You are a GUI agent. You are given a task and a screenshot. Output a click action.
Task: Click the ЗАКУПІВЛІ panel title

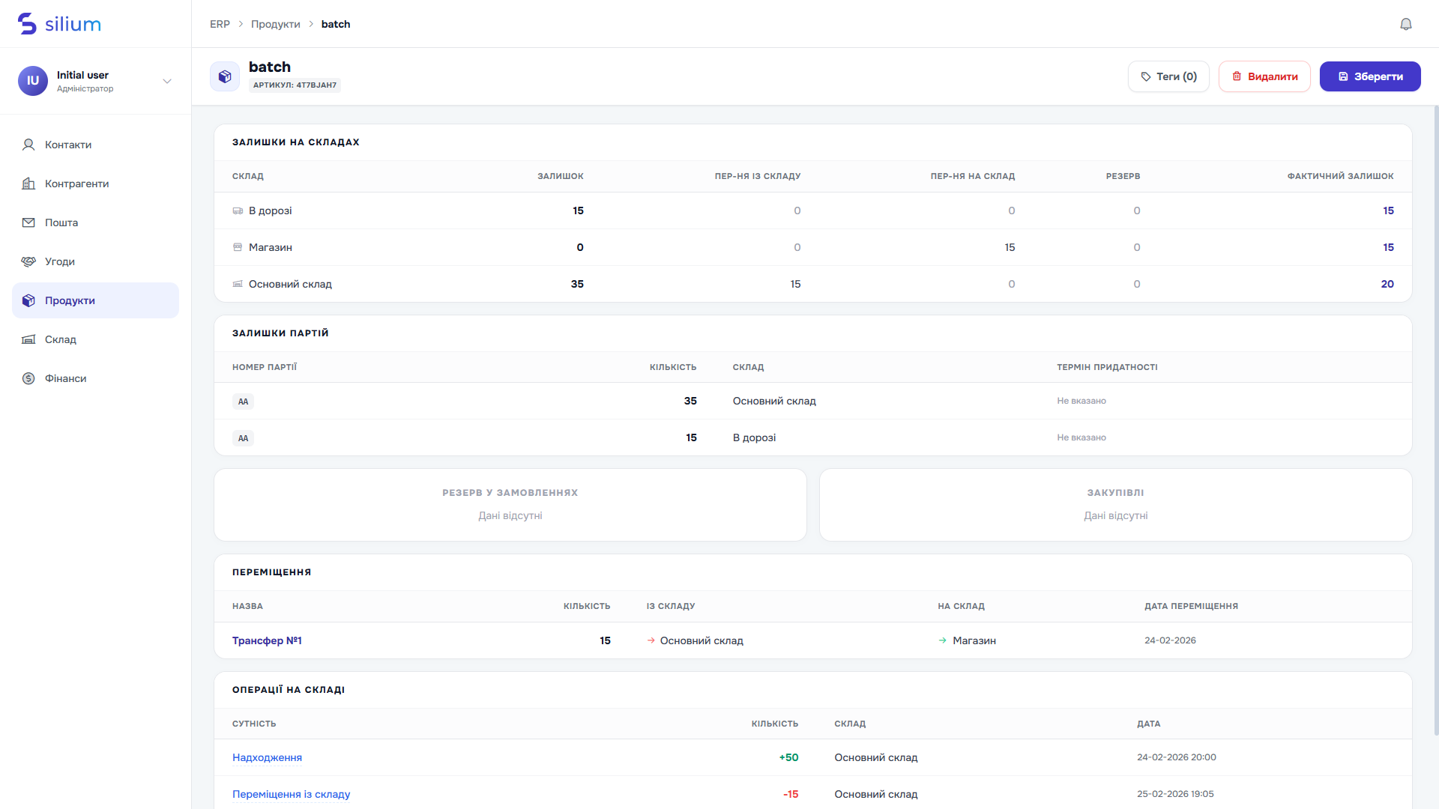coord(1115,493)
